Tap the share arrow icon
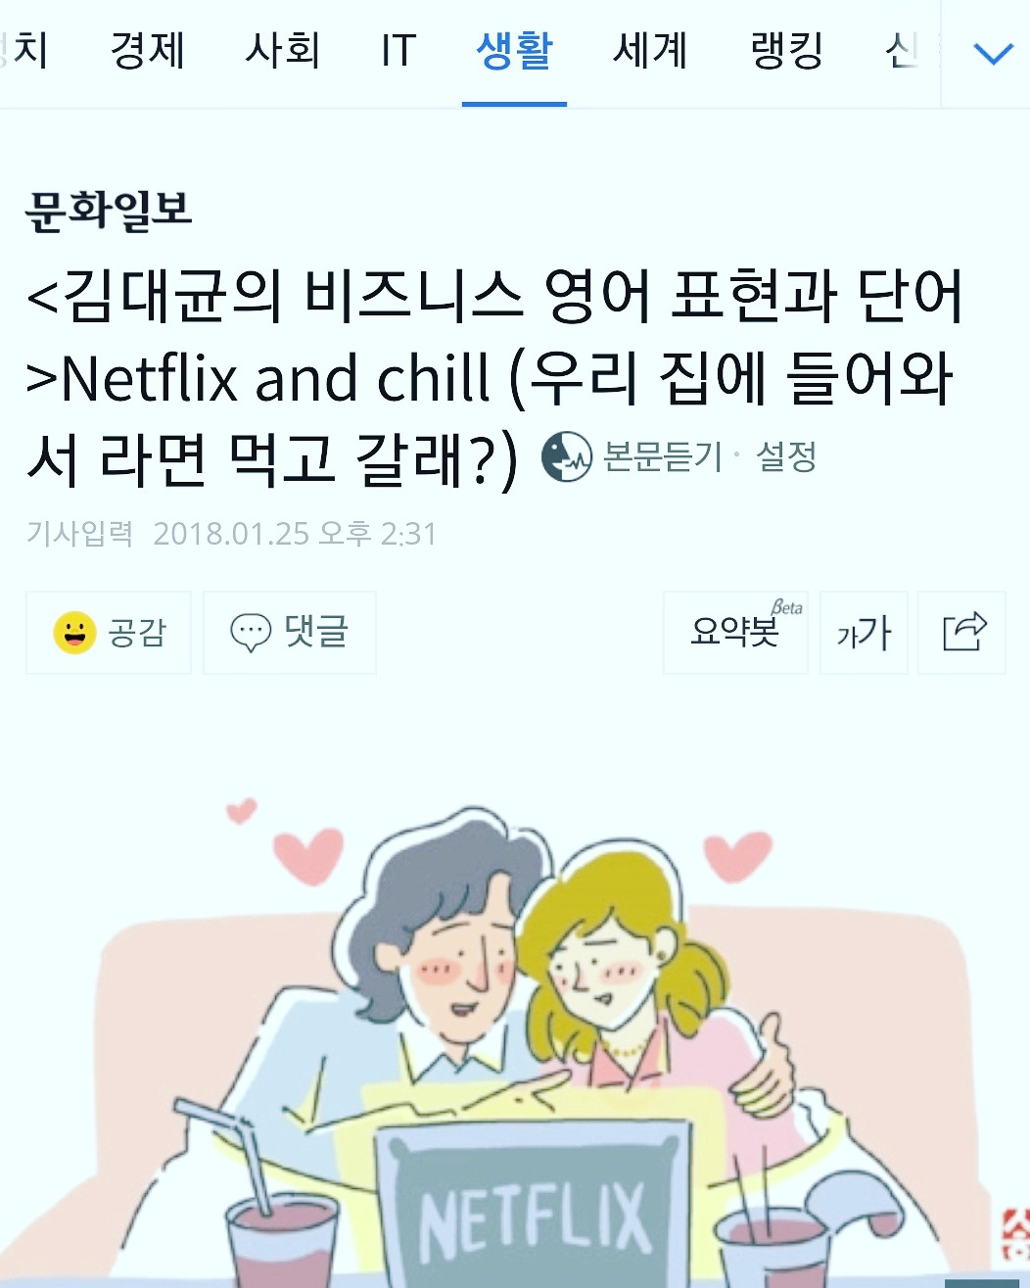The height and width of the screenshot is (1288, 1030). (x=963, y=633)
